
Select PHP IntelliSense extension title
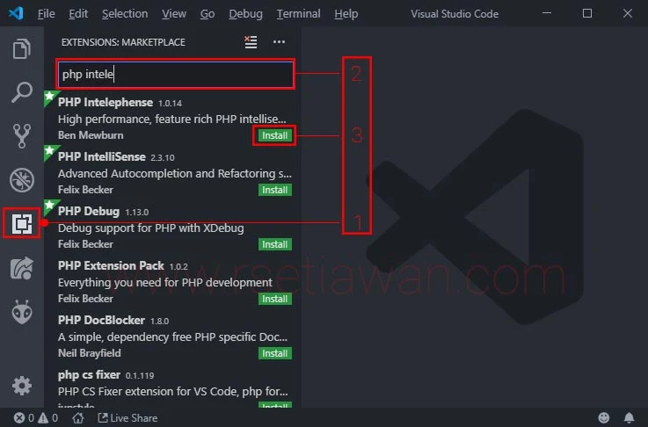tap(102, 157)
